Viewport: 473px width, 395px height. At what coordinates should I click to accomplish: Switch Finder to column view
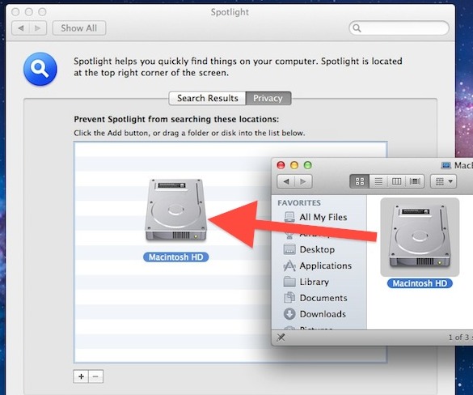click(396, 181)
